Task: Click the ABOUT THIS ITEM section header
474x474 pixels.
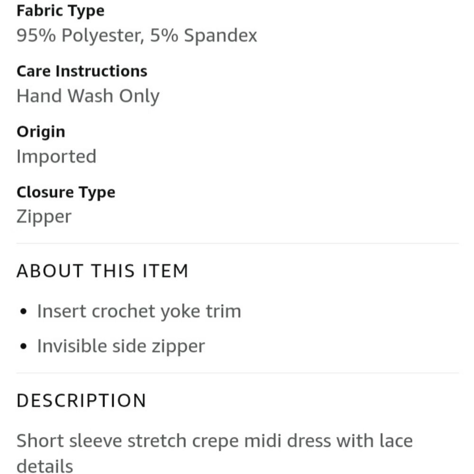Action: tap(102, 271)
